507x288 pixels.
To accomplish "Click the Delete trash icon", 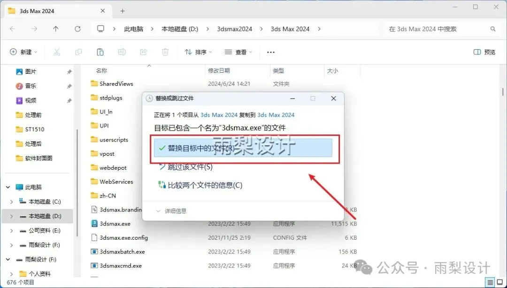I will [165, 52].
